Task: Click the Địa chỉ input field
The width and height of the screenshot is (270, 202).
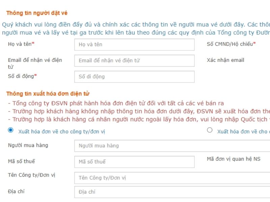Action: 172,192
